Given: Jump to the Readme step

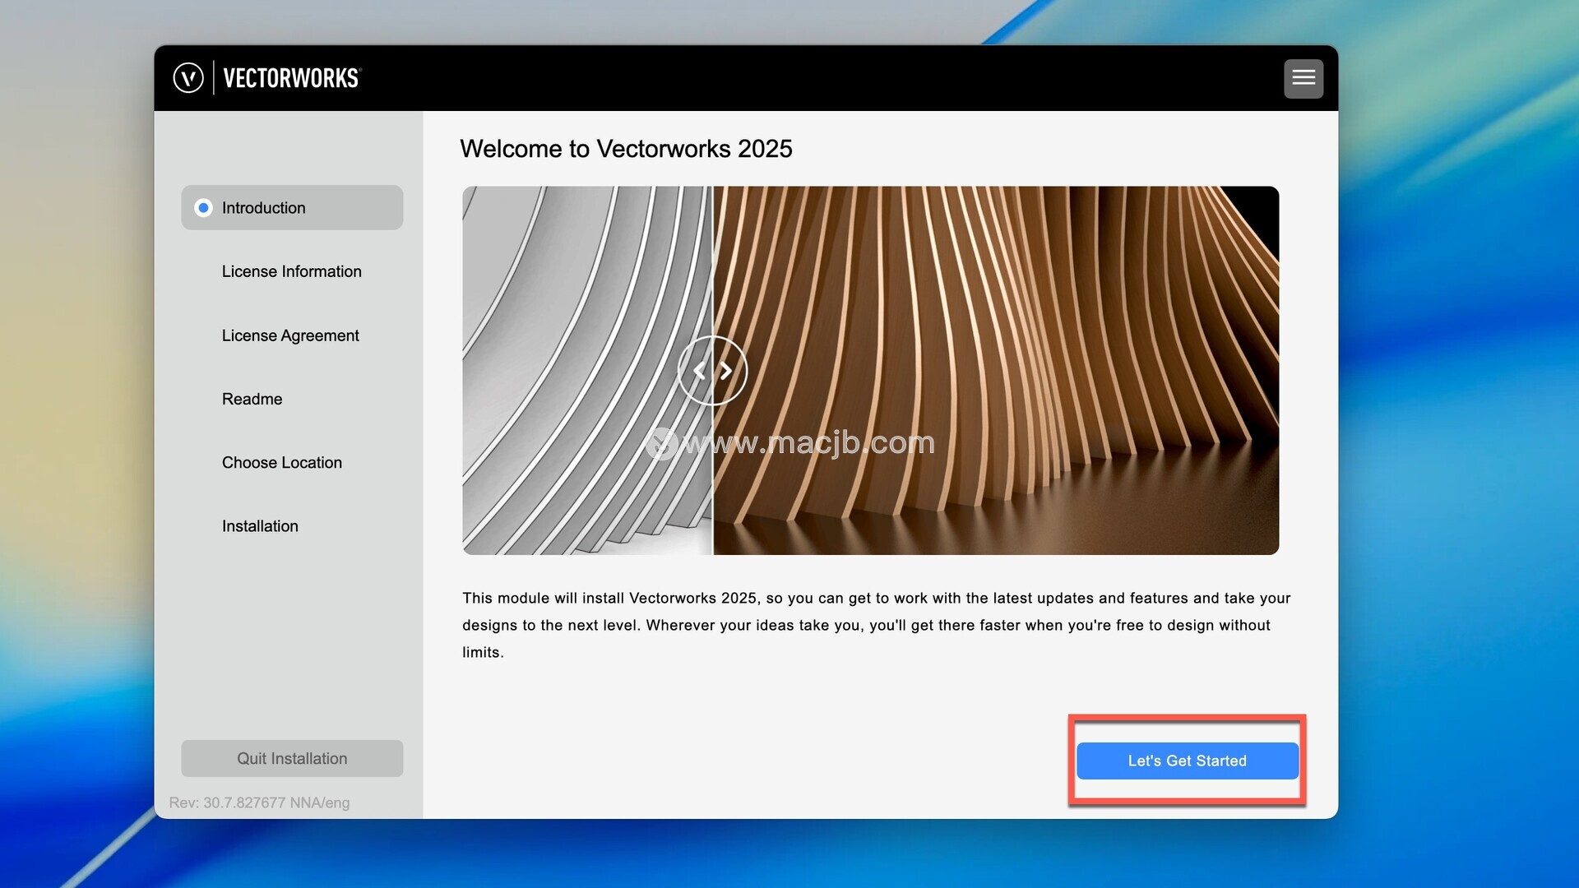Looking at the screenshot, I should click(x=252, y=399).
